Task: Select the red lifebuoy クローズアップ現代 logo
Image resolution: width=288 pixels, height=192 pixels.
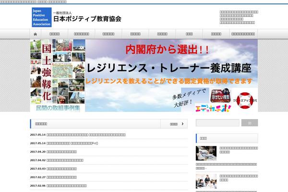Action: pyautogui.click(x=245, y=100)
